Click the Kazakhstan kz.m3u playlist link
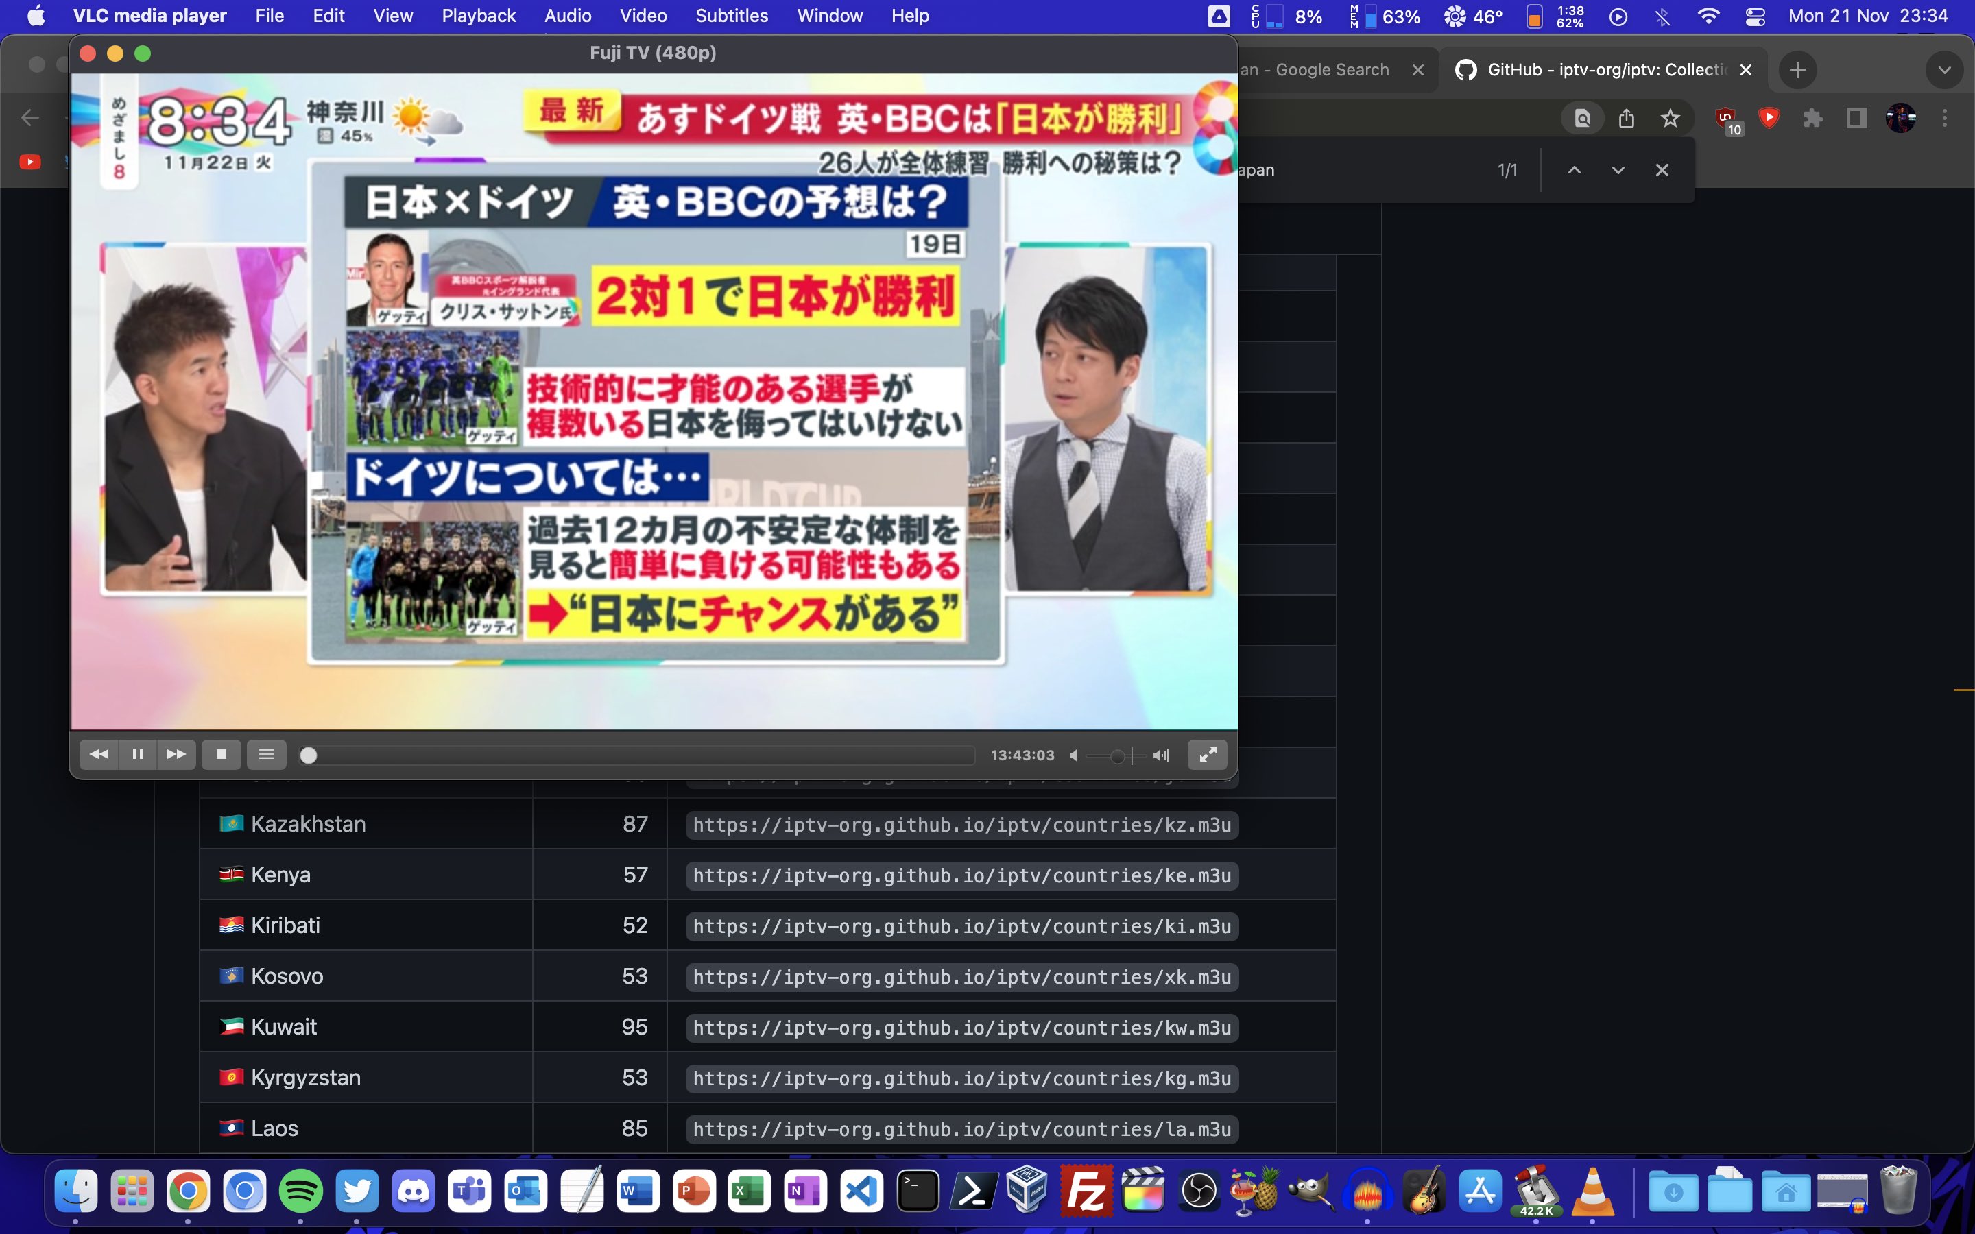Viewport: 1975px width, 1234px height. [961, 825]
